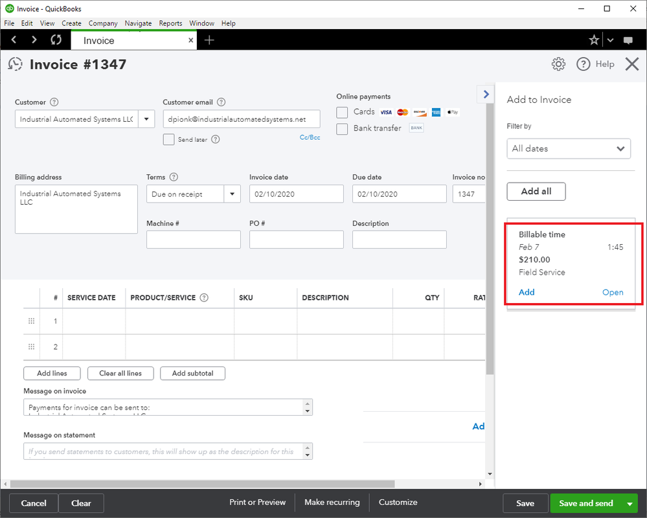Open the Terms dropdown arrow
The width and height of the screenshot is (647, 518).
point(233,194)
